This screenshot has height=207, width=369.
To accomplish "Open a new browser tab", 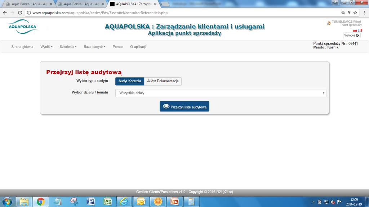I will point(165,4).
